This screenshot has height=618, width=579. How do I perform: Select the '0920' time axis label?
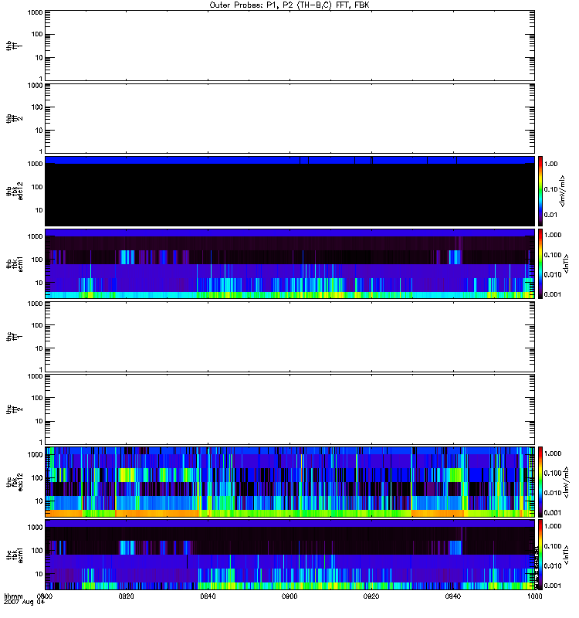pos(371,596)
